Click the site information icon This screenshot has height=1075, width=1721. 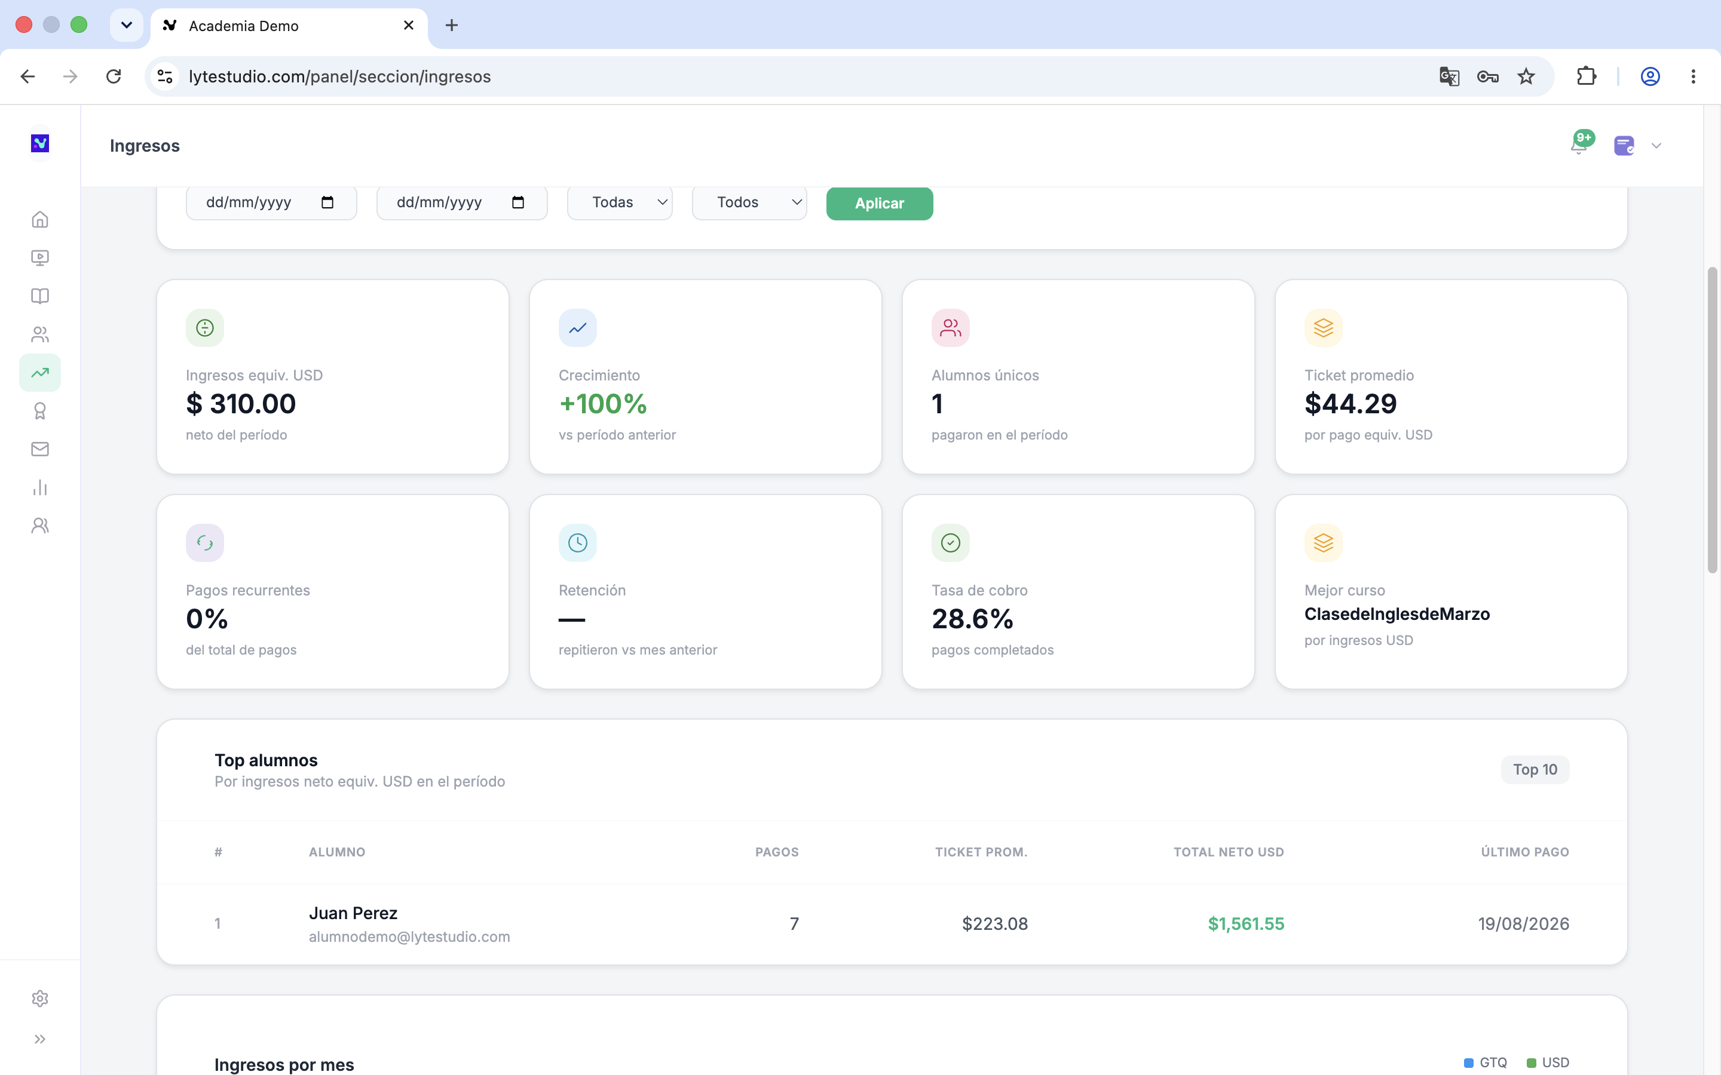(165, 76)
